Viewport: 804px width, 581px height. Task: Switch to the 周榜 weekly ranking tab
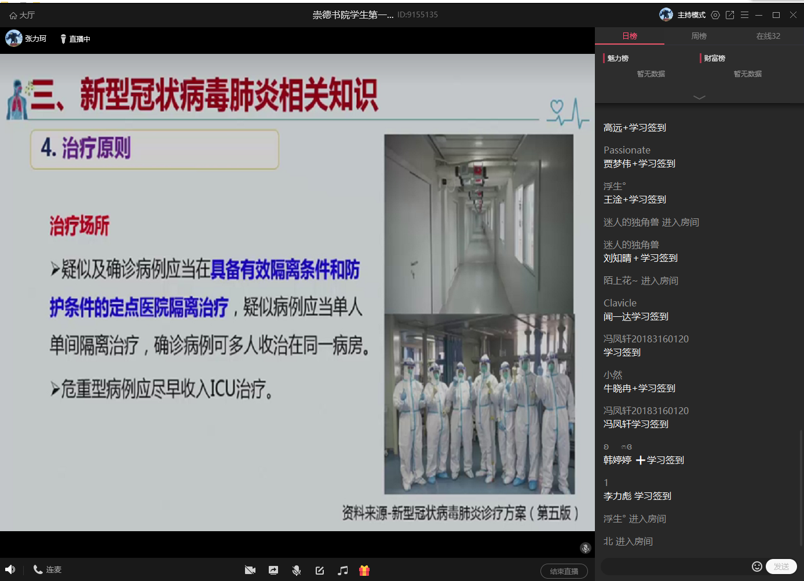pos(699,36)
